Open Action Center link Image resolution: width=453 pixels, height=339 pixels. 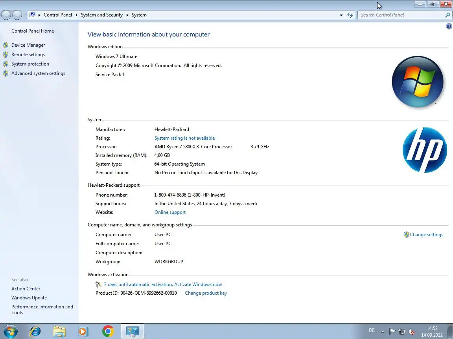click(x=26, y=289)
